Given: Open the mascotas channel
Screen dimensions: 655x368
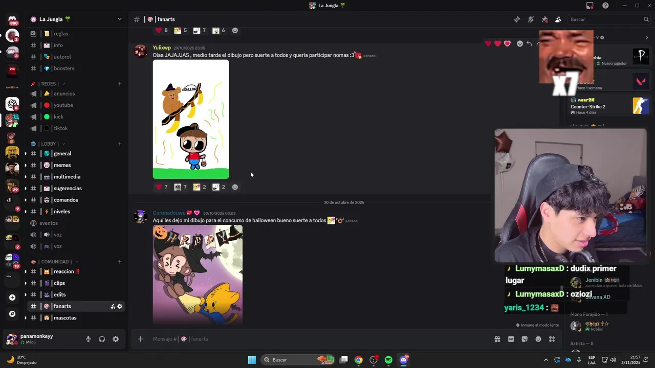Looking at the screenshot, I should click(x=76, y=318).
